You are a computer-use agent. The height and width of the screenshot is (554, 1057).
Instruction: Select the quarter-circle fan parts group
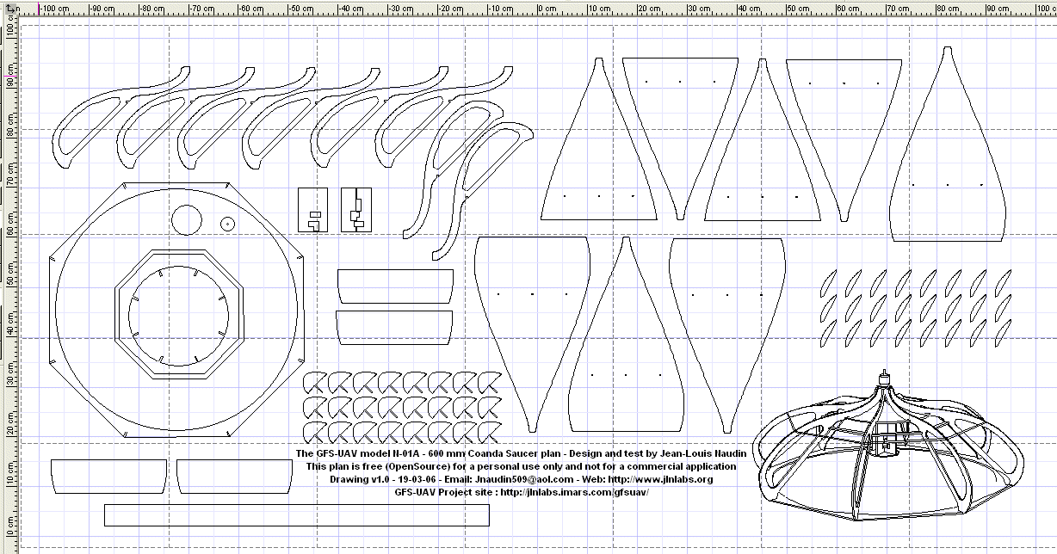point(402,407)
